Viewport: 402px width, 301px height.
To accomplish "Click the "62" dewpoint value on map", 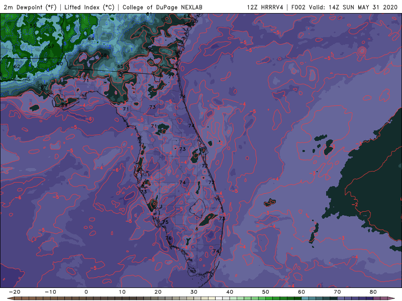I will pyautogui.click(x=17, y=66).
